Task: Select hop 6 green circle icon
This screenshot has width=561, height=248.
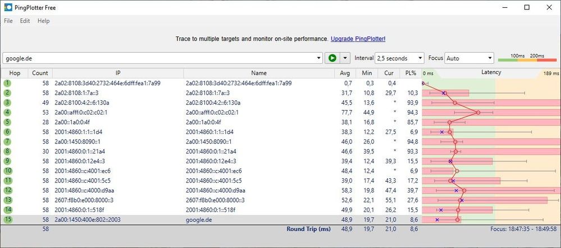Action: (x=8, y=132)
